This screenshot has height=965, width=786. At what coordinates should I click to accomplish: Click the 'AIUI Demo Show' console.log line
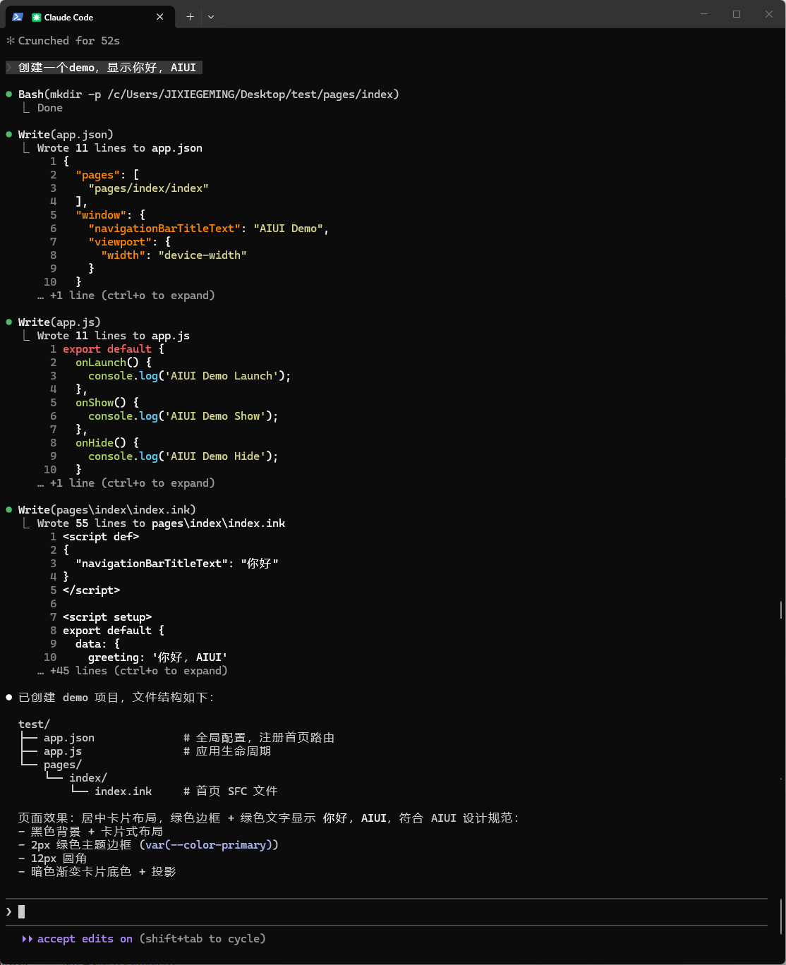pos(183,416)
